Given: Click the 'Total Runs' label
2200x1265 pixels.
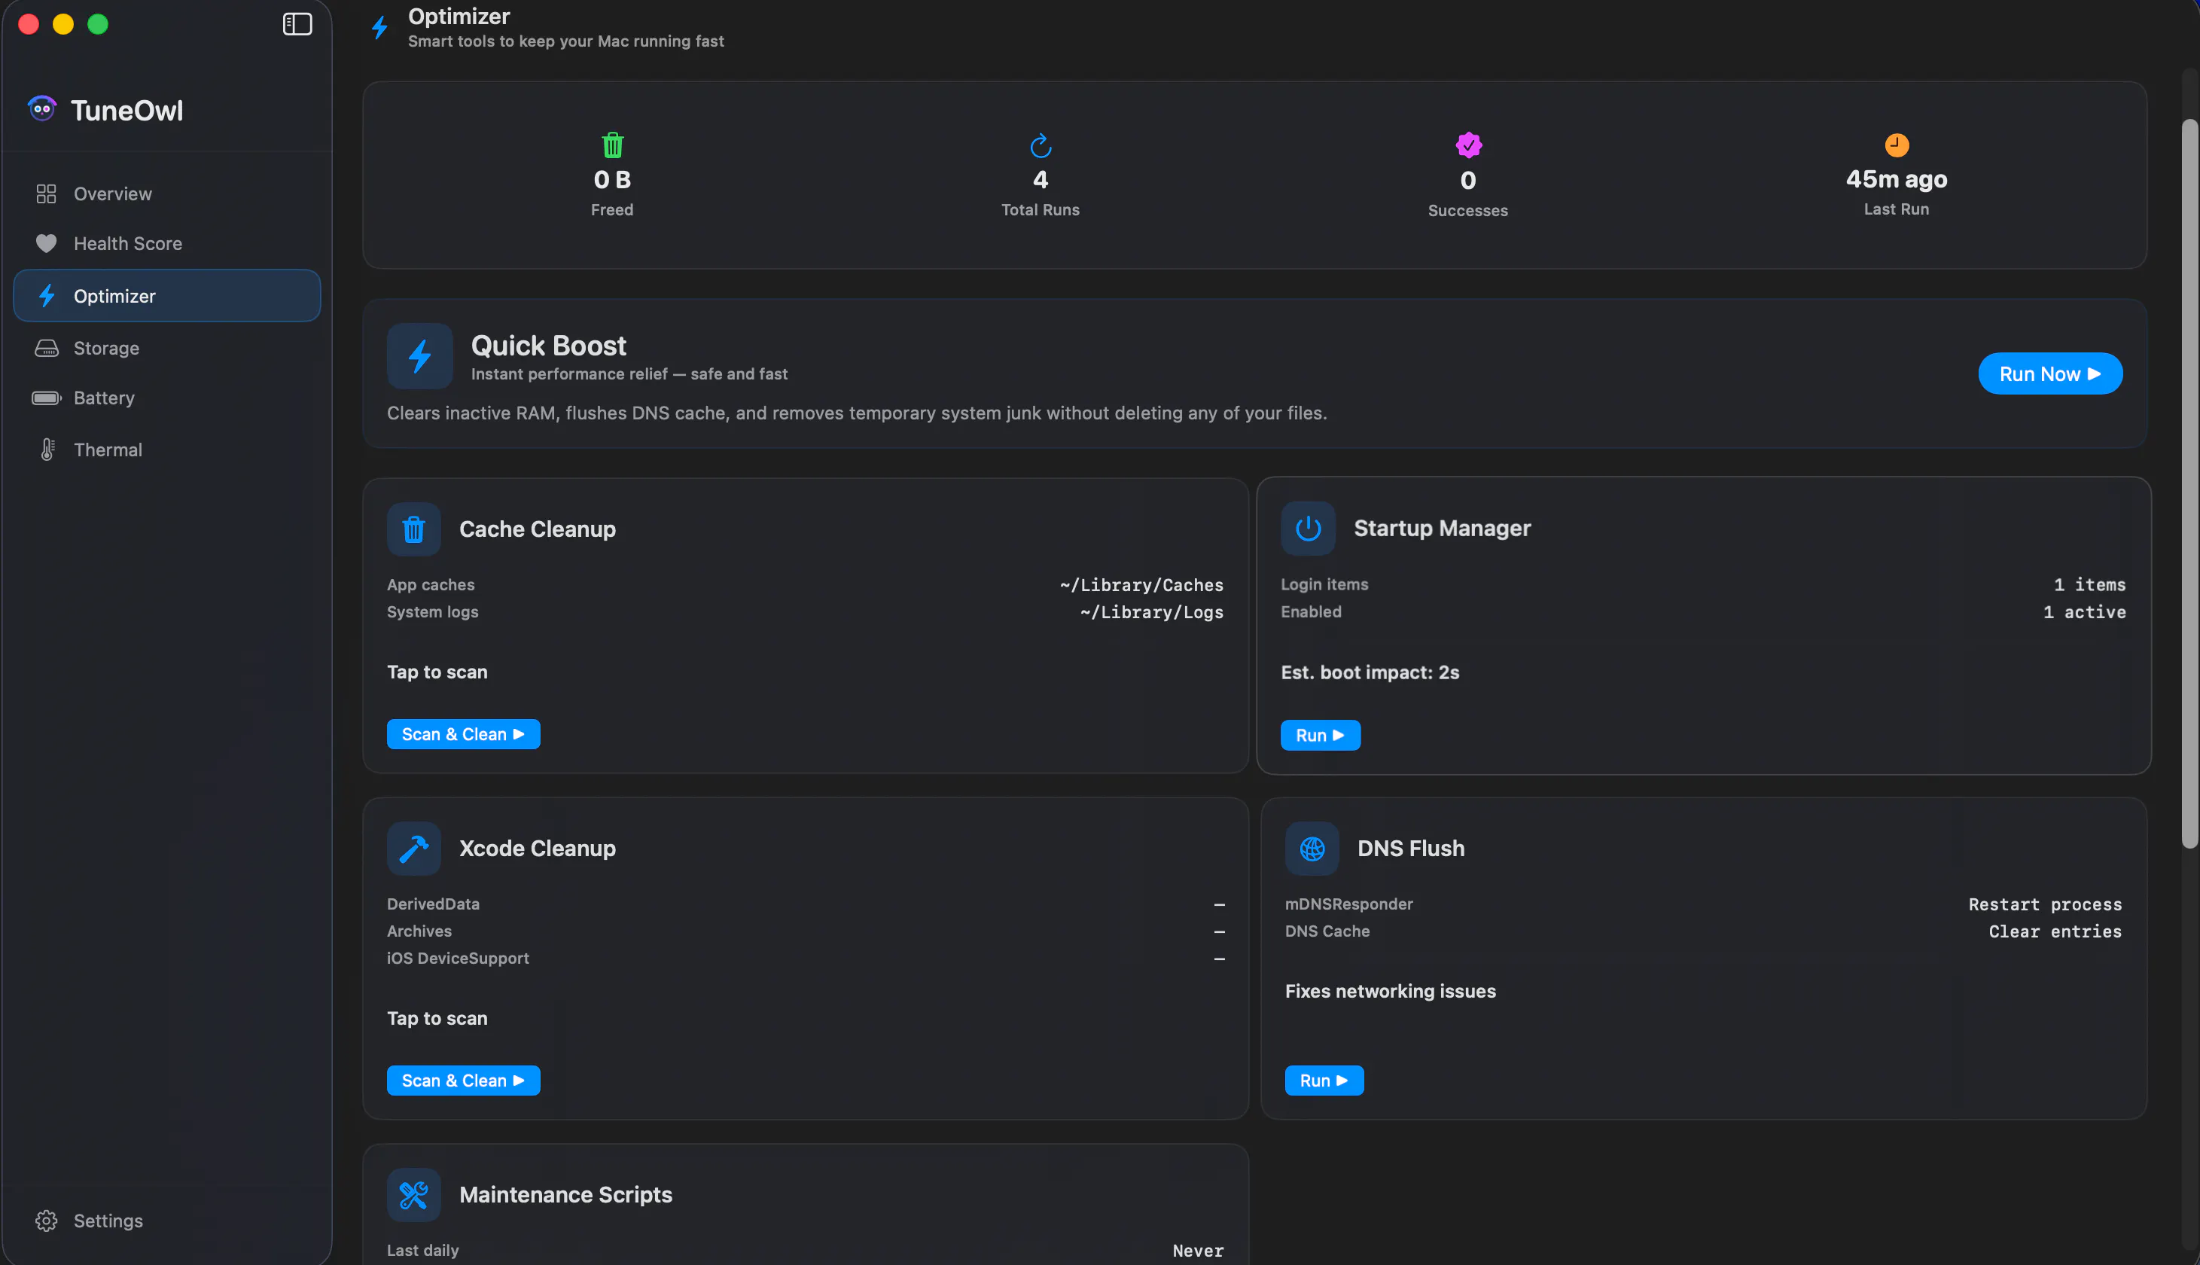Looking at the screenshot, I should 1040,210.
